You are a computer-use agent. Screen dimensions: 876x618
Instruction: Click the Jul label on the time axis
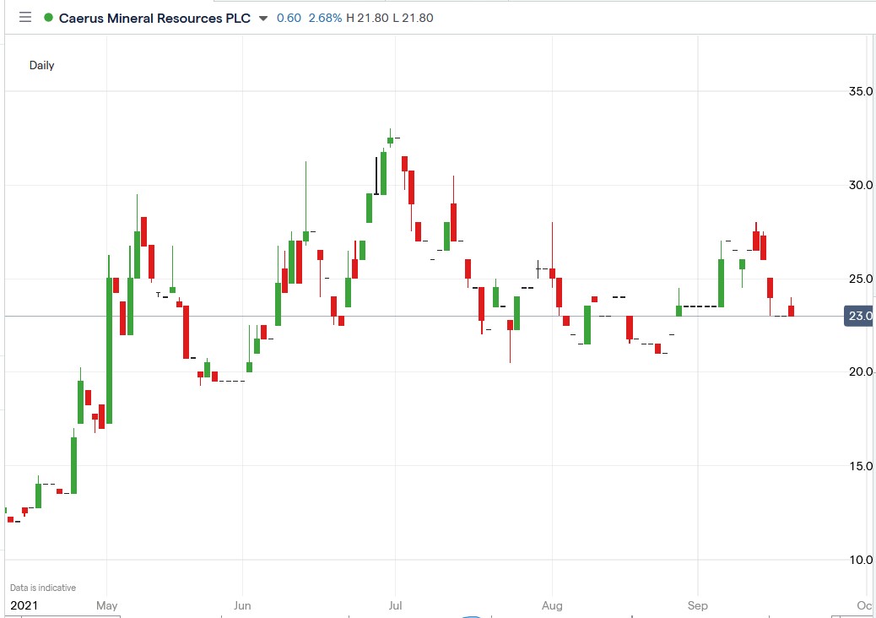click(x=397, y=605)
